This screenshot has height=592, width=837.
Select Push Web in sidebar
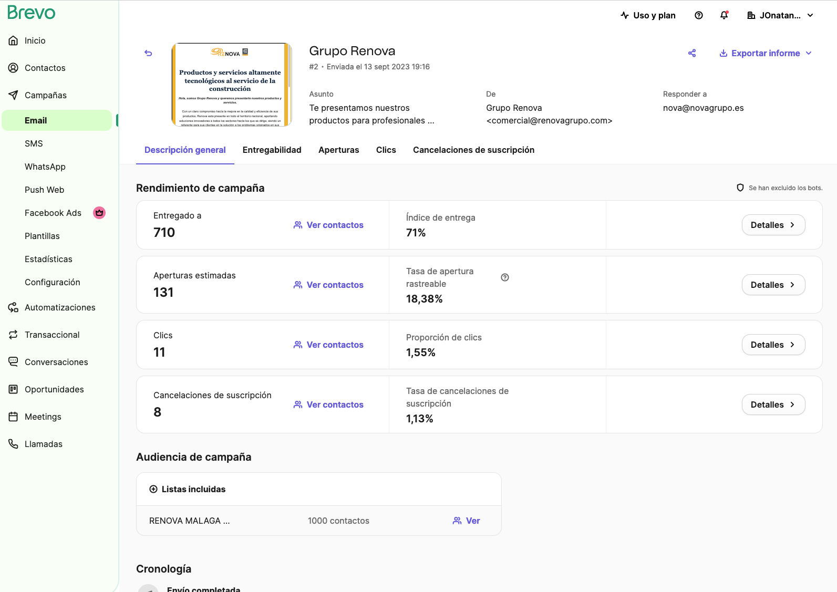(44, 190)
